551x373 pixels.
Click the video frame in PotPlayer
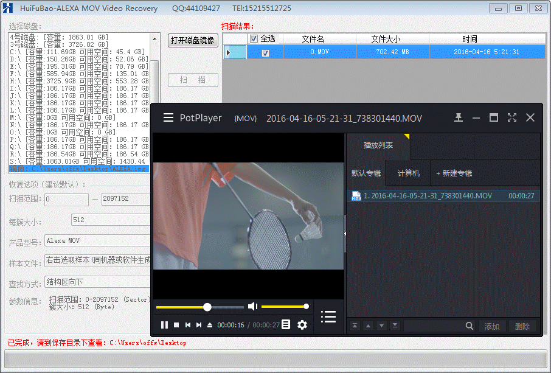tap(249, 216)
